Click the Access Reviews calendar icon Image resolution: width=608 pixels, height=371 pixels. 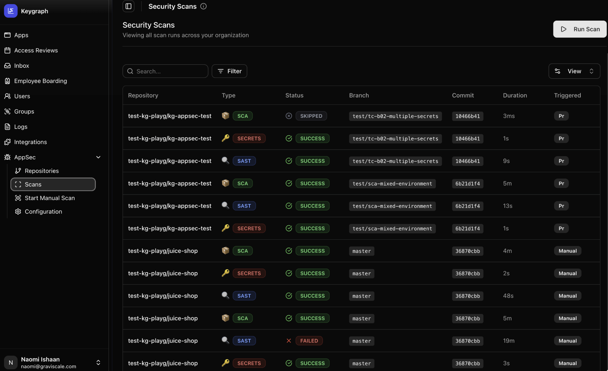coord(7,50)
